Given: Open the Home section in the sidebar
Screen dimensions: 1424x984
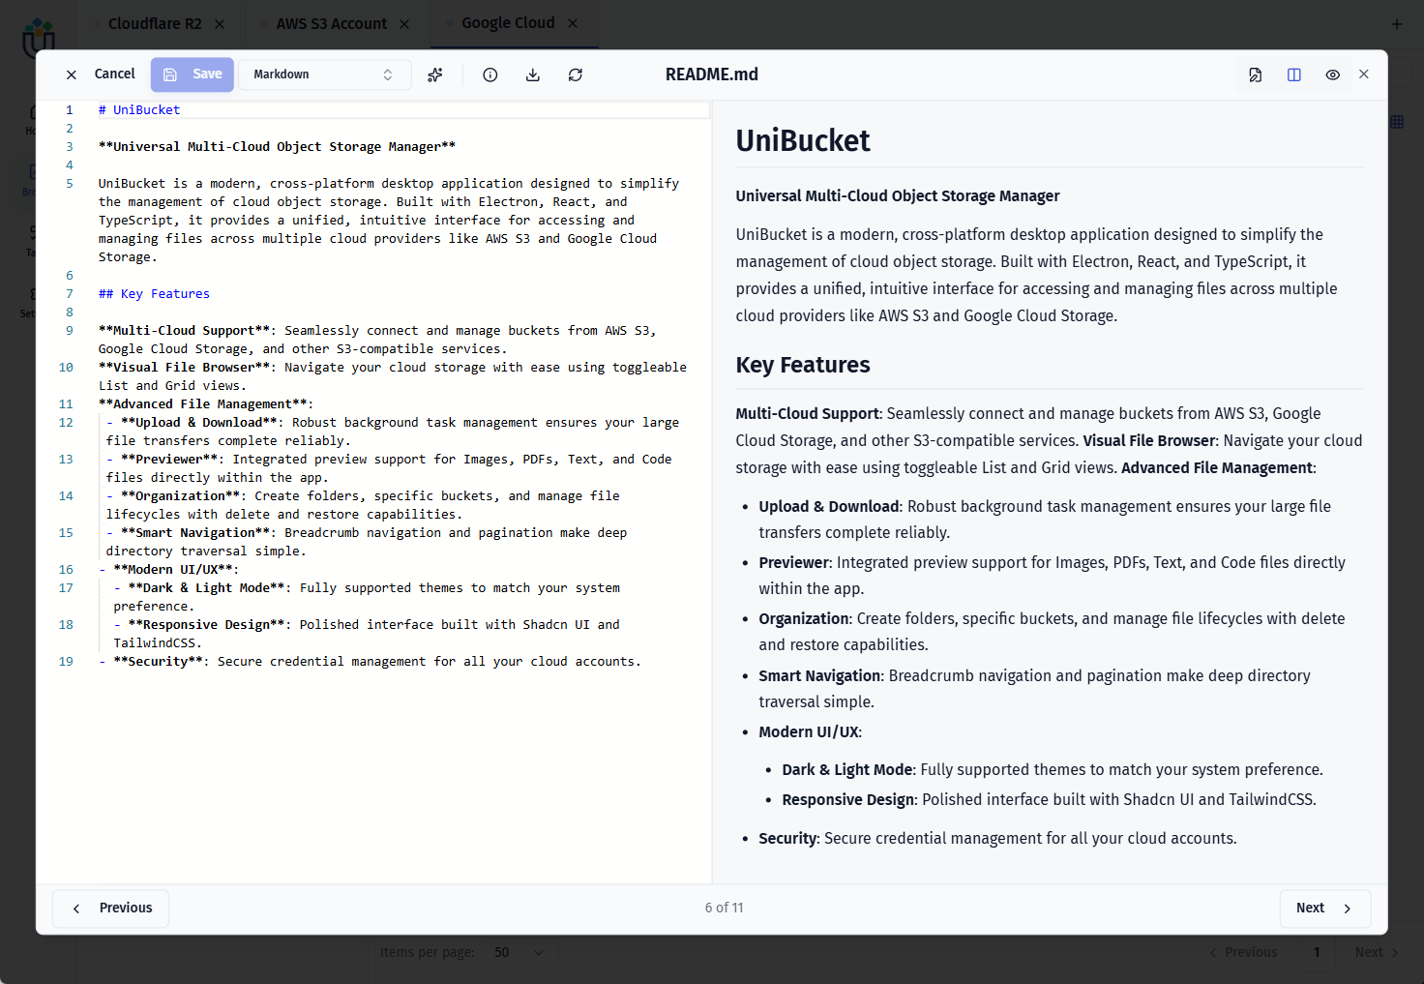Looking at the screenshot, I should click(32, 114).
